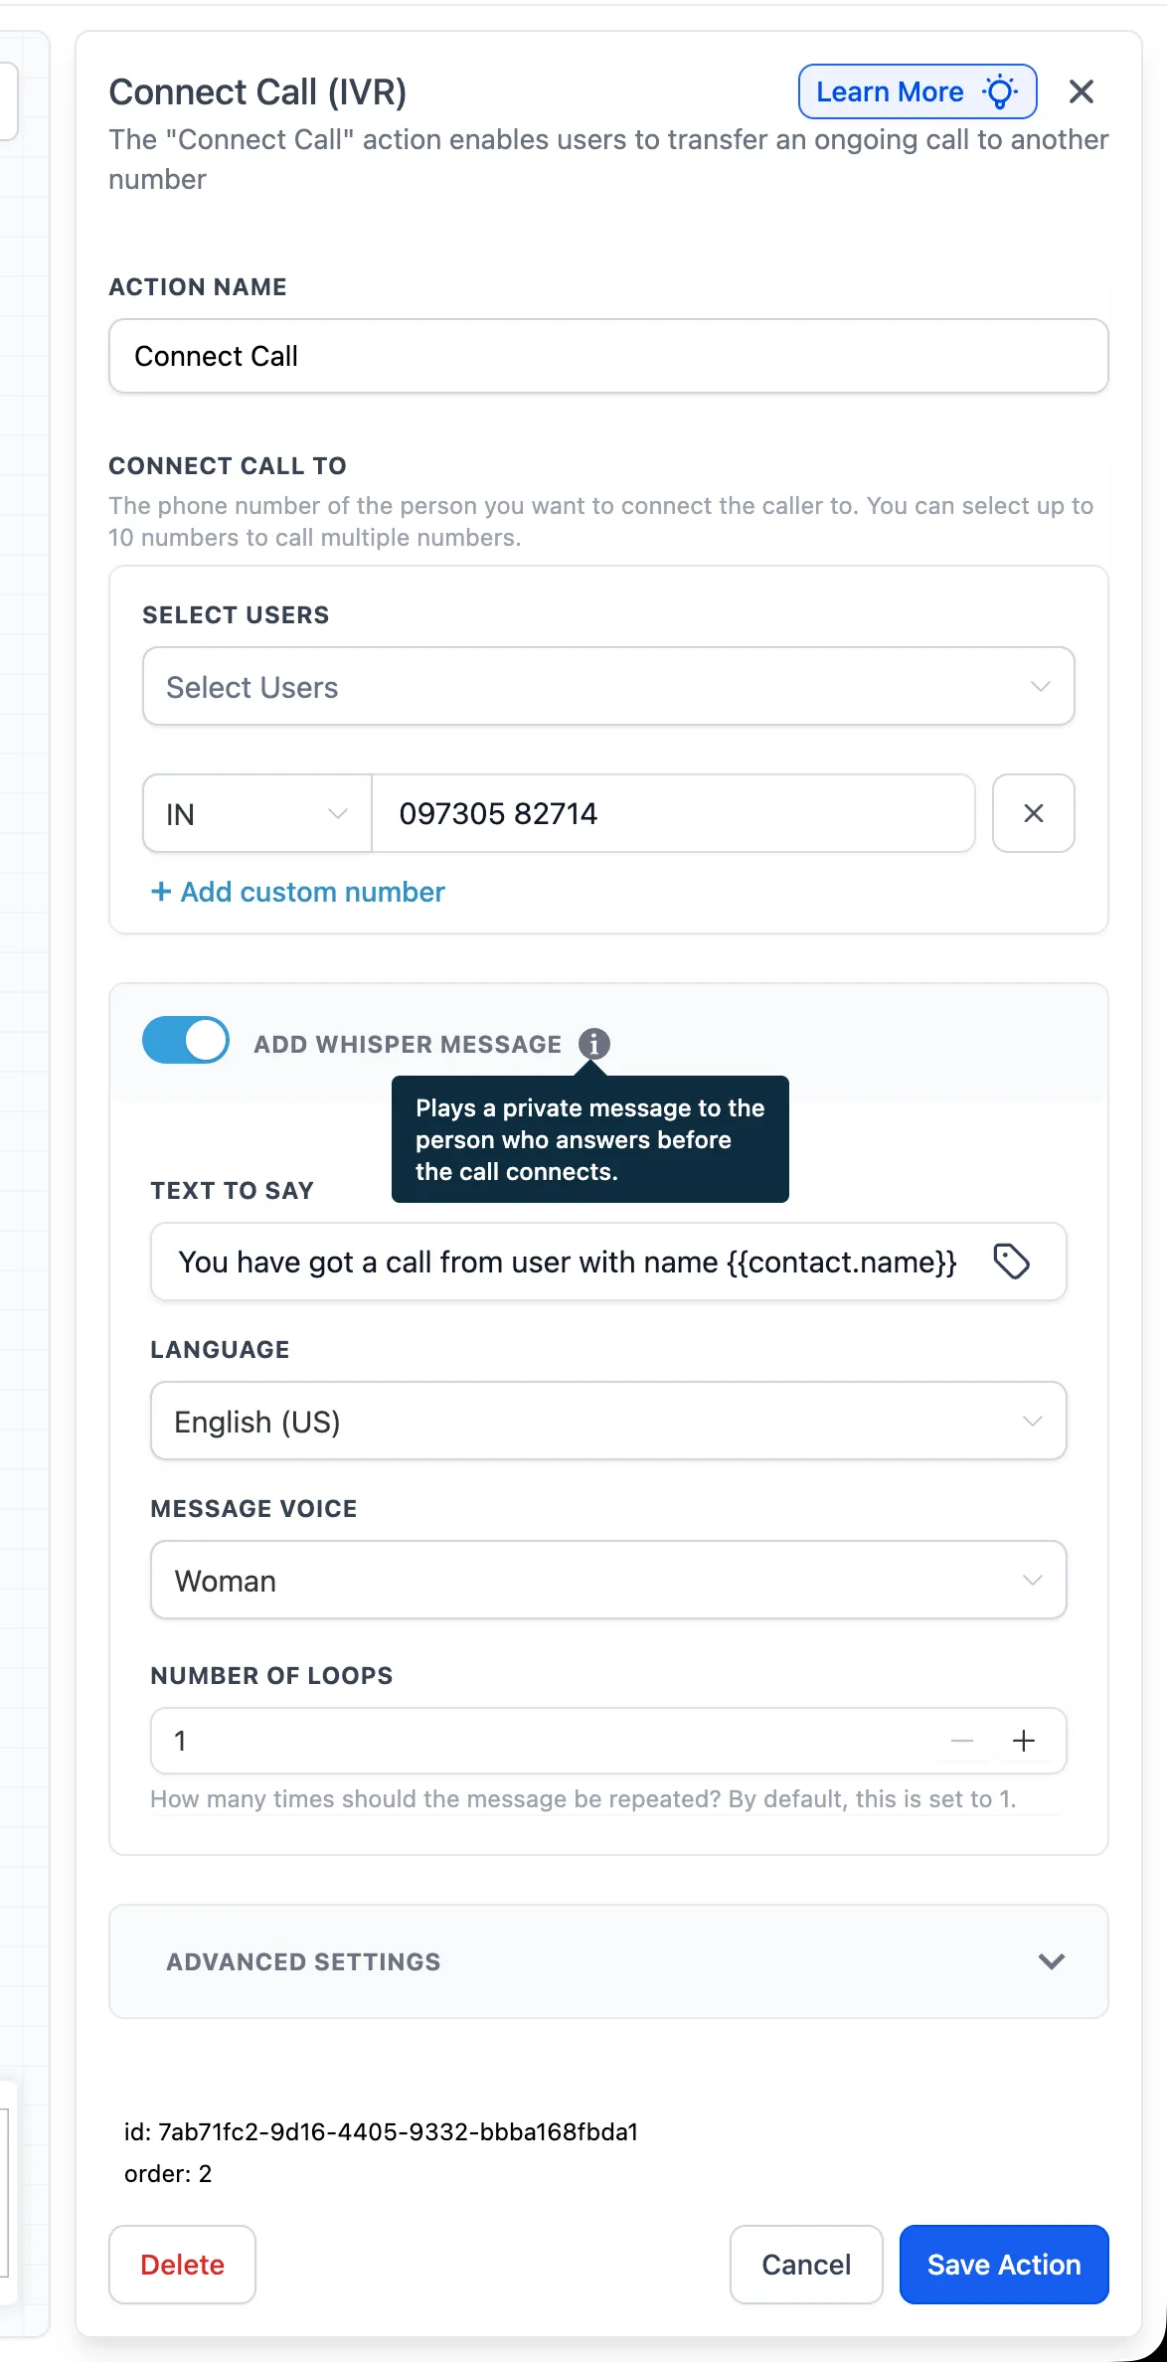Open the Language dropdown showing English (US)
1167x2362 pixels.
(608, 1422)
